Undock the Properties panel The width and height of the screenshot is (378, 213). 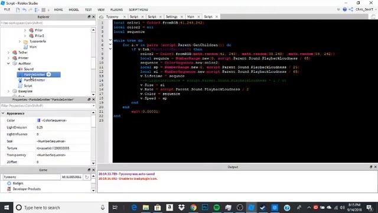tap(89, 99)
